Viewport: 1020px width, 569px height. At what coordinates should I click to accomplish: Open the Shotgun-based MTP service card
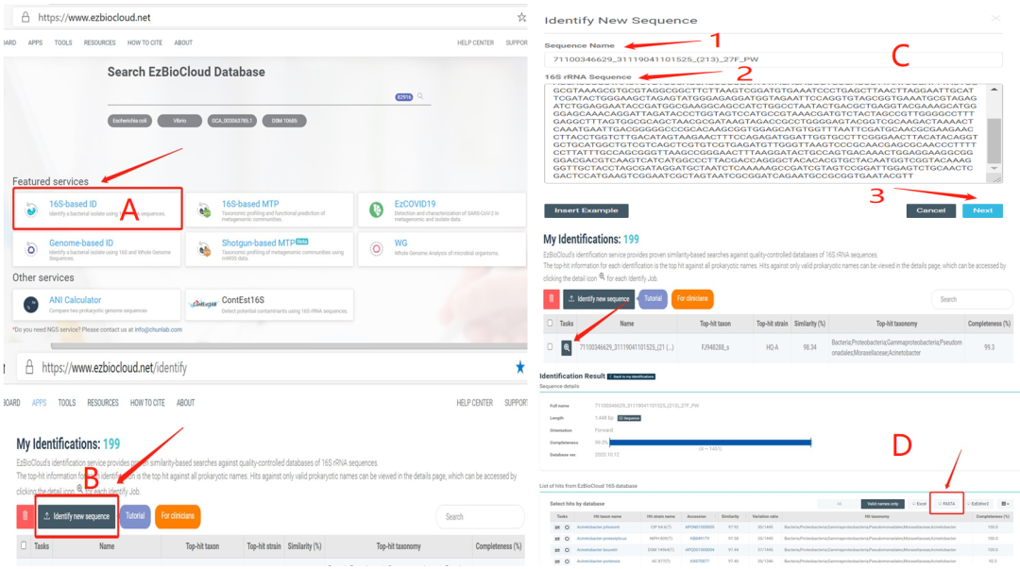pos(269,249)
